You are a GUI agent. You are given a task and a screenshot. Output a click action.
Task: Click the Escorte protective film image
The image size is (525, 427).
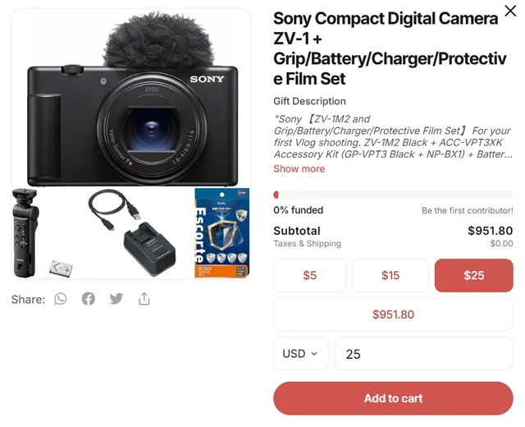tap(221, 233)
